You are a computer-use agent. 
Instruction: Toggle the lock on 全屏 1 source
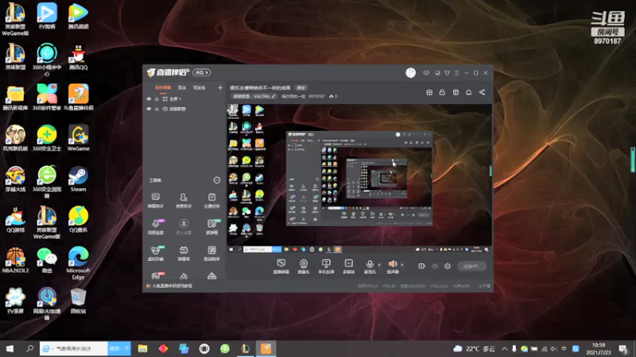pos(157,98)
